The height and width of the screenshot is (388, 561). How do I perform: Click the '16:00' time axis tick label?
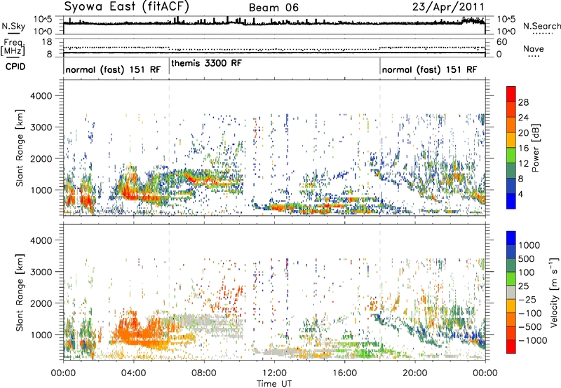tap(344, 373)
